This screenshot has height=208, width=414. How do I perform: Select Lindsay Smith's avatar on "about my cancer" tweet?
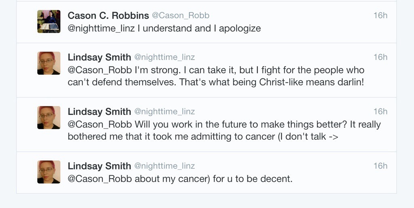point(49,172)
